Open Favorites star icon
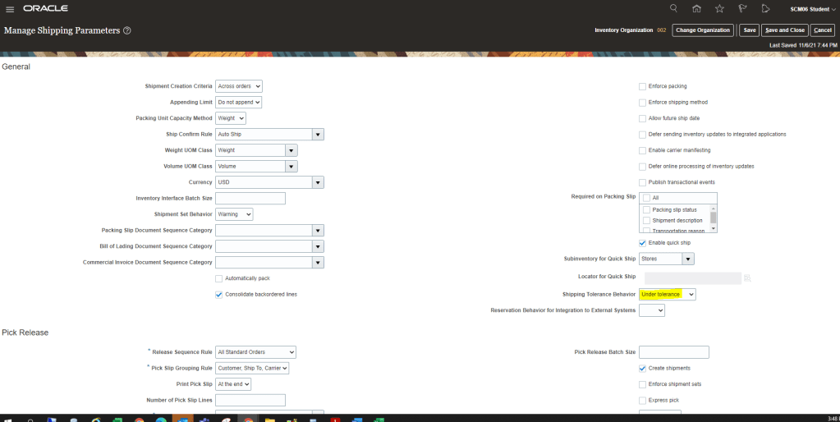 point(719,8)
